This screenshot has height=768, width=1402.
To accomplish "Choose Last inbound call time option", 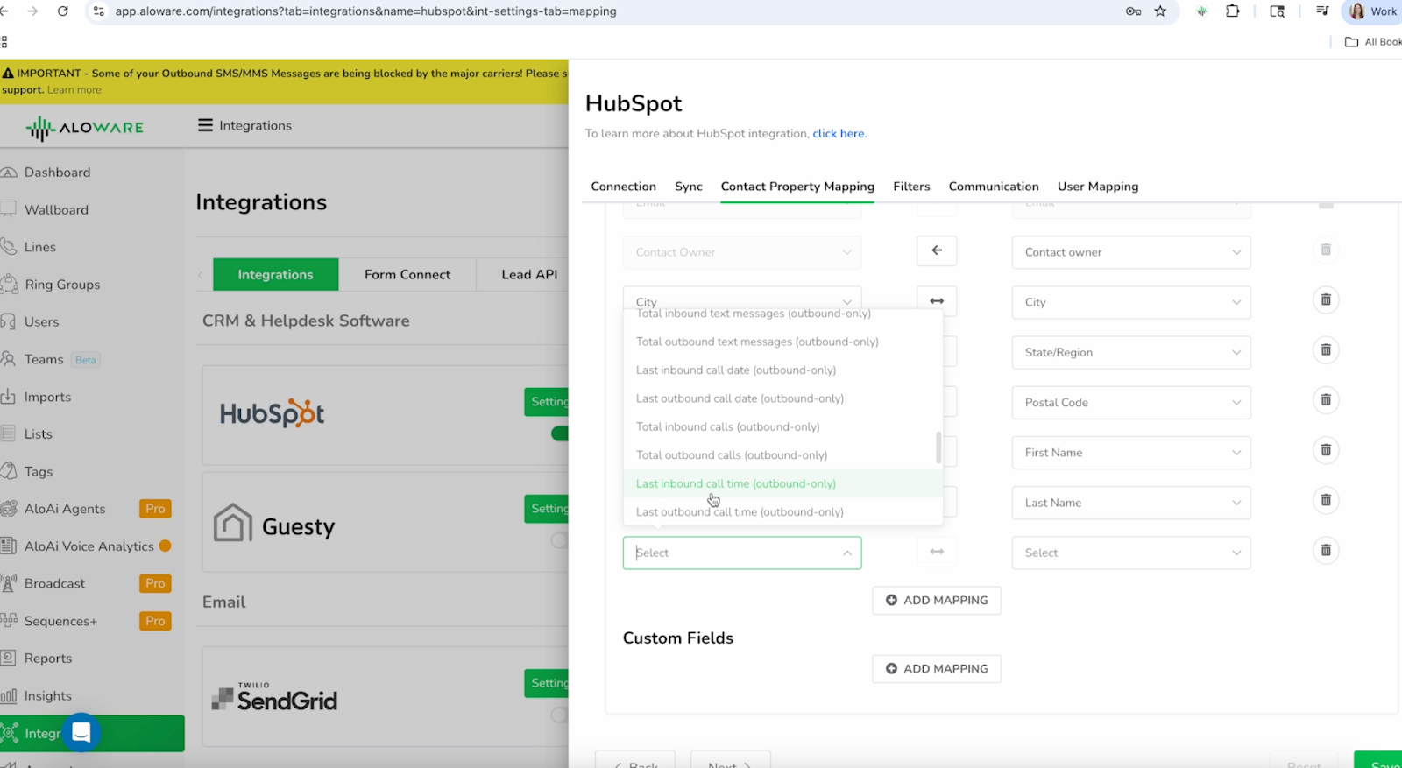I will (782, 483).
